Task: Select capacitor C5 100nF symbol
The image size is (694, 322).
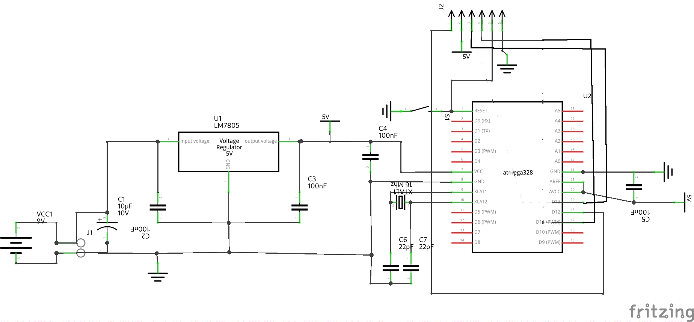Action: pos(634,187)
